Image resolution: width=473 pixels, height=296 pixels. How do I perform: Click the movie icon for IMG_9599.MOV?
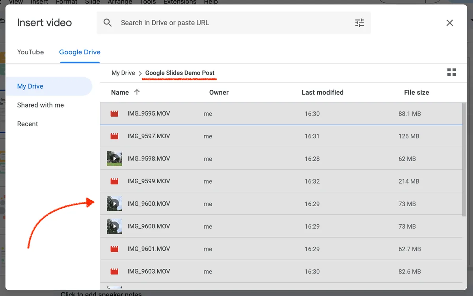tap(114, 181)
